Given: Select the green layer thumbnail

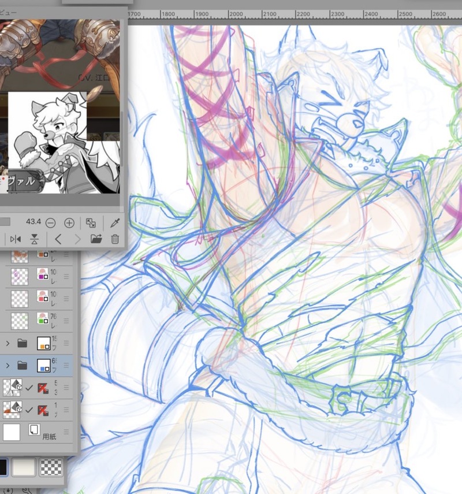Looking at the screenshot, I should point(20,321).
